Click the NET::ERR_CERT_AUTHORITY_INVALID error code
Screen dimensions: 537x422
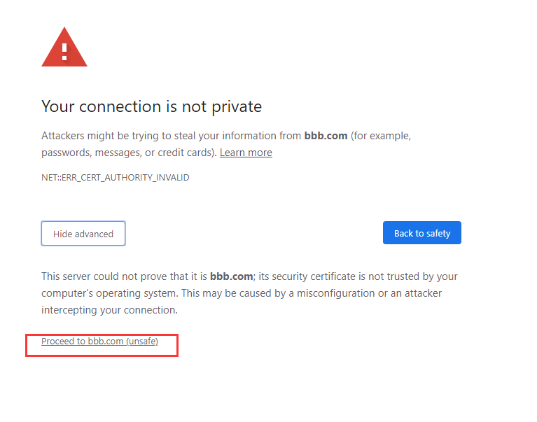click(x=116, y=178)
